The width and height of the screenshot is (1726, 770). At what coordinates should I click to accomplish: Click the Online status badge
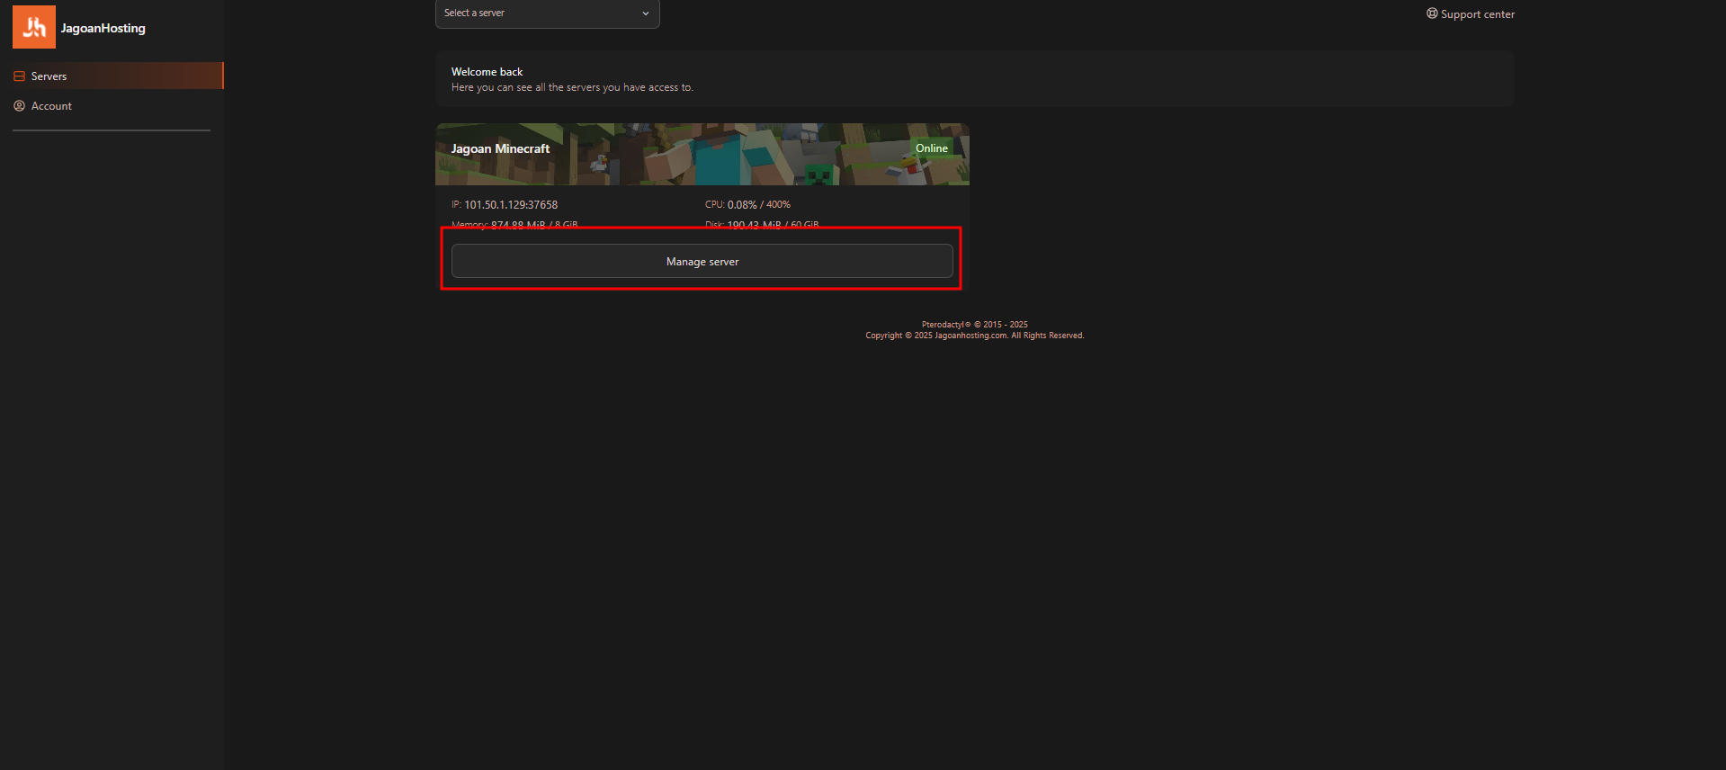pyautogui.click(x=932, y=148)
